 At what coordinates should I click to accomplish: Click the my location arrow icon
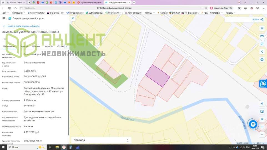[x=262, y=103]
